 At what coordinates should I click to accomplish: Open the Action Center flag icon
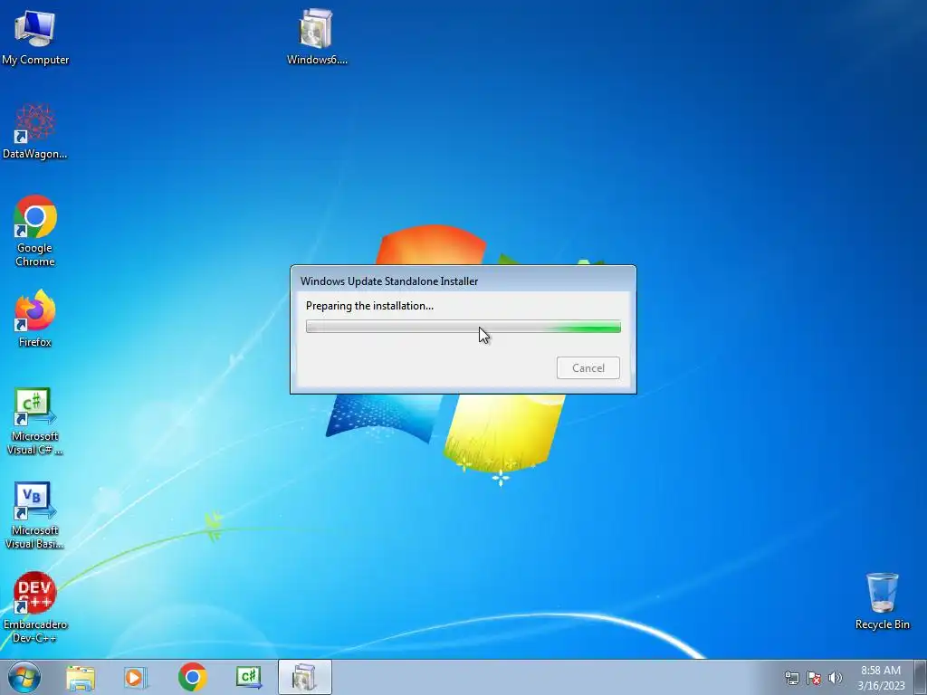(814, 678)
